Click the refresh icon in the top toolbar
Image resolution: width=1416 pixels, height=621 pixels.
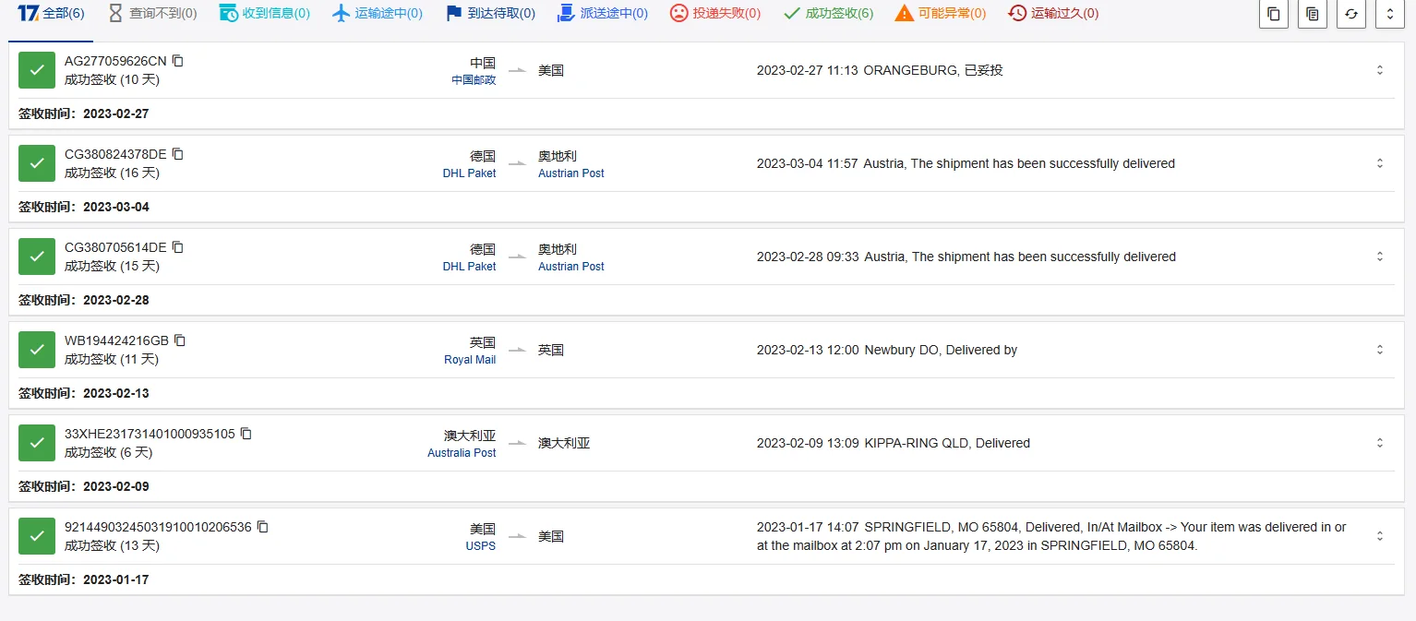1351,14
